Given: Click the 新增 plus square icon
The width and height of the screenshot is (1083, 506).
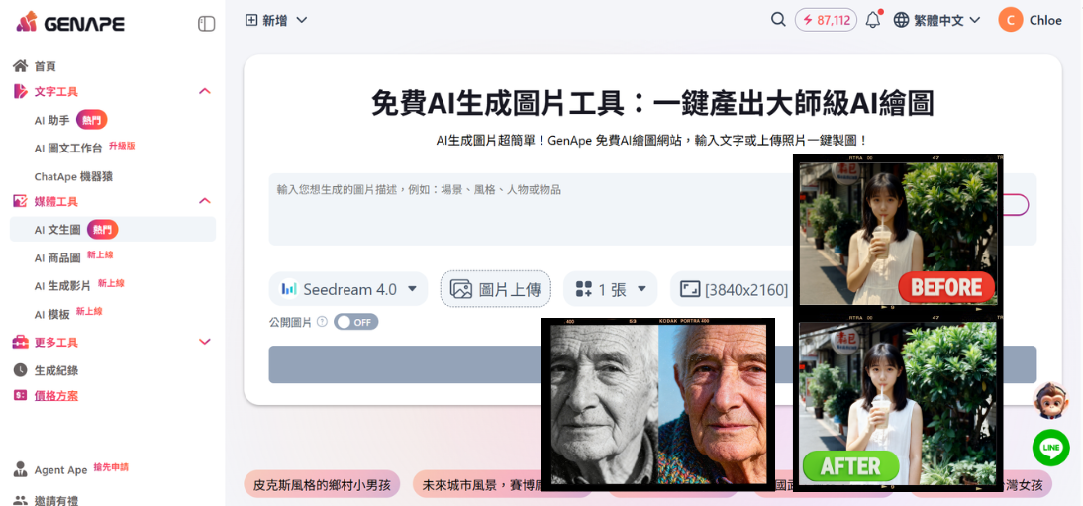Looking at the screenshot, I should [x=251, y=20].
